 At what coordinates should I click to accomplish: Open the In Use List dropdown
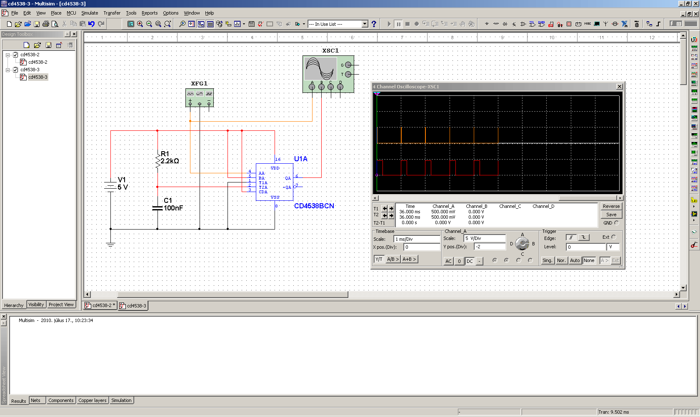pyautogui.click(x=365, y=24)
